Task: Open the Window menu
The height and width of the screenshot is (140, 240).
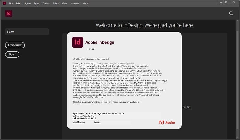Action: [x=75, y=4]
